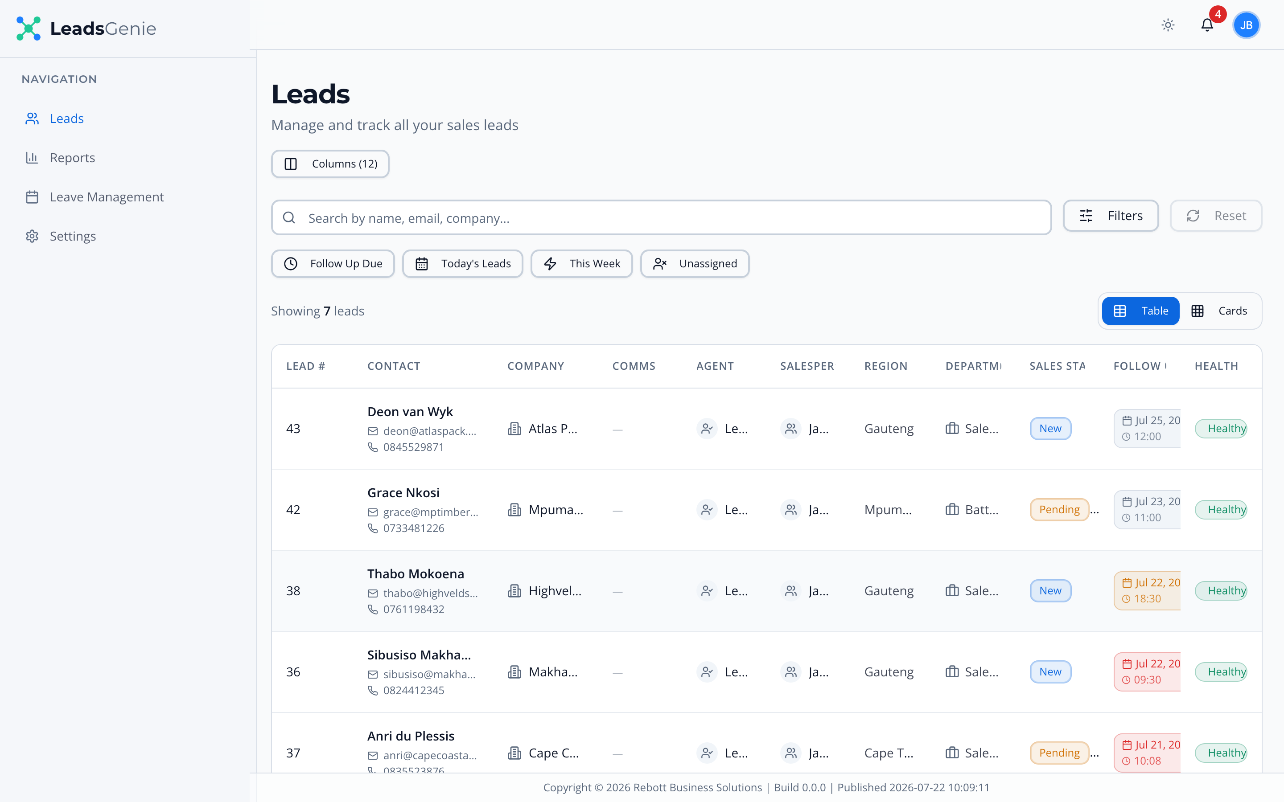This screenshot has height=802, width=1284.
Task: Click the Jul 23 11:00 follow-up chip
Action: (x=1147, y=510)
